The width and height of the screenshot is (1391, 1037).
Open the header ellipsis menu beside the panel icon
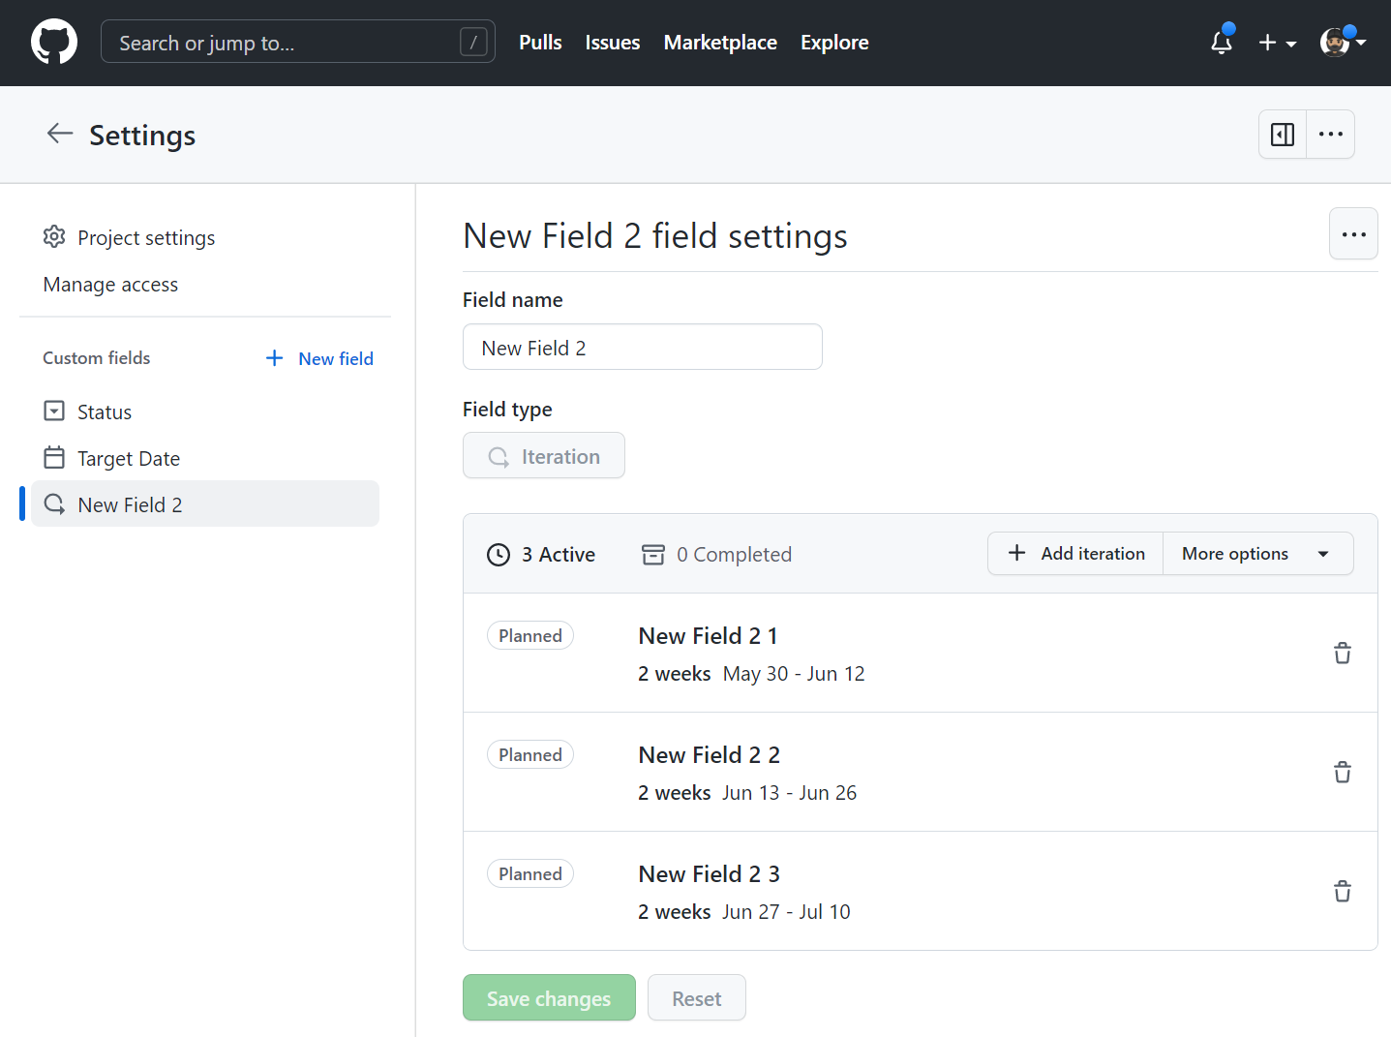click(1330, 134)
